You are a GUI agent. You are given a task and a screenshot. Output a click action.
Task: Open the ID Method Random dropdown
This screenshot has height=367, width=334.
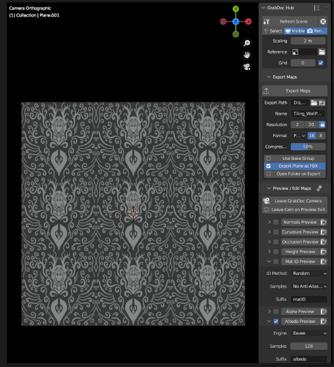[x=309, y=273]
